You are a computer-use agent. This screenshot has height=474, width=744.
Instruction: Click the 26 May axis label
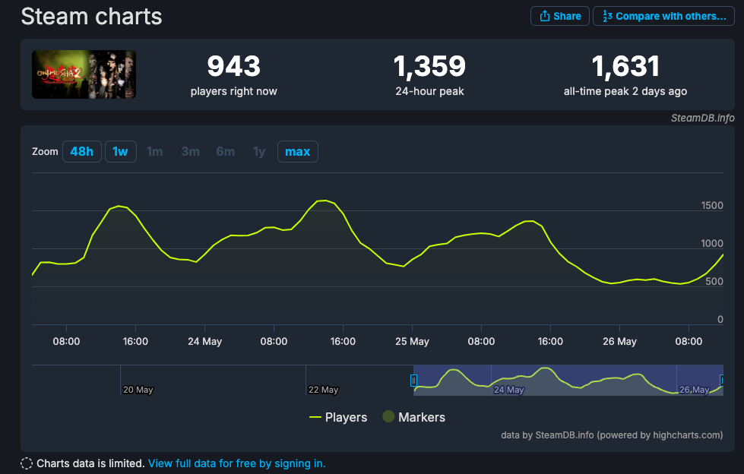pyautogui.click(x=619, y=342)
